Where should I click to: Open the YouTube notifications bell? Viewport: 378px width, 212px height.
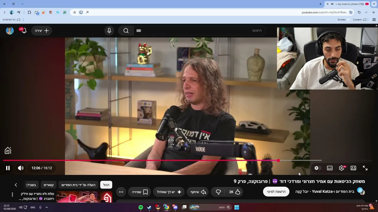[23, 30]
